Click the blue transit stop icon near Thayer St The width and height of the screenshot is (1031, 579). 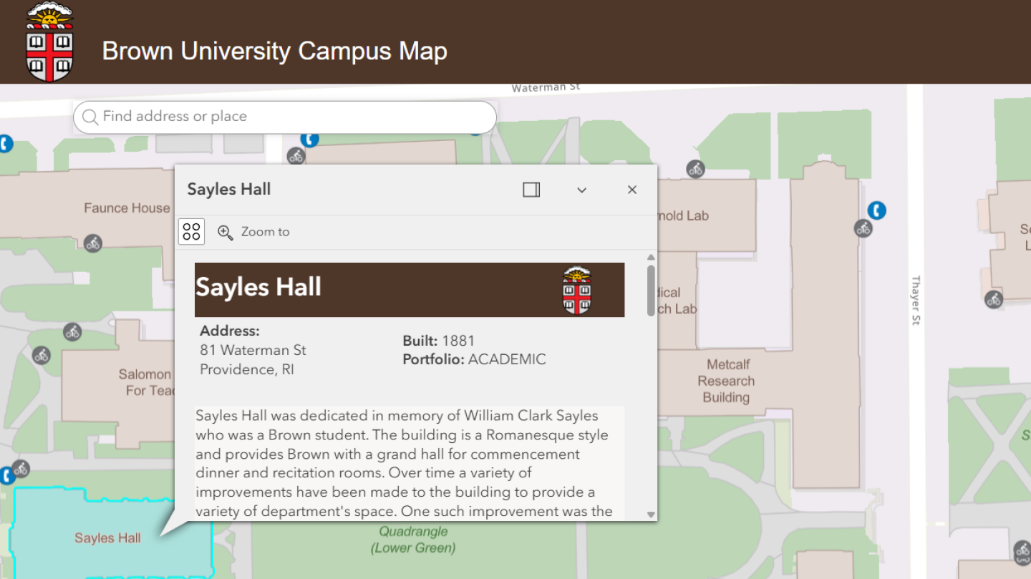[x=876, y=210]
